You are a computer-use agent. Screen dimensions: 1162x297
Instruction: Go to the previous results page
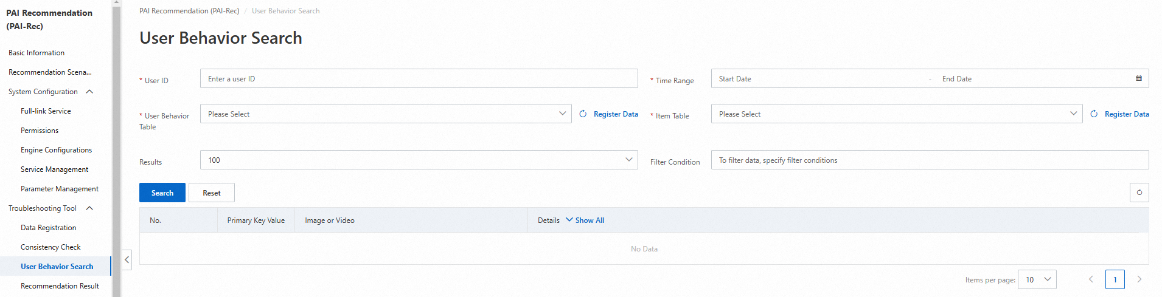tap(1091, 279)
